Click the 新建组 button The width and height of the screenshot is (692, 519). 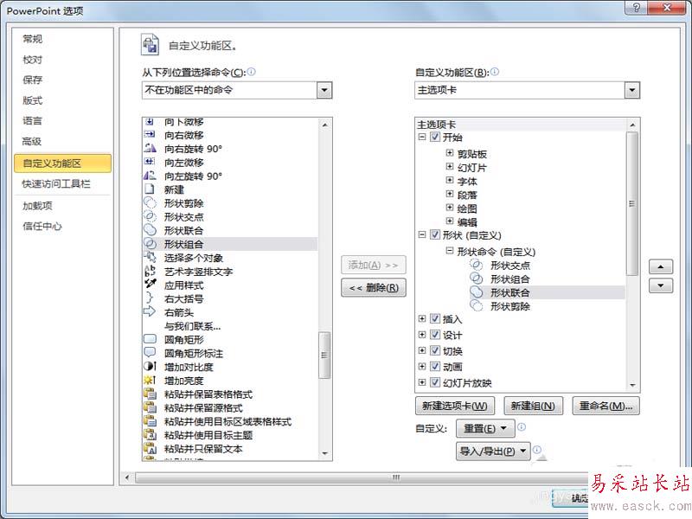coord(533,406)
